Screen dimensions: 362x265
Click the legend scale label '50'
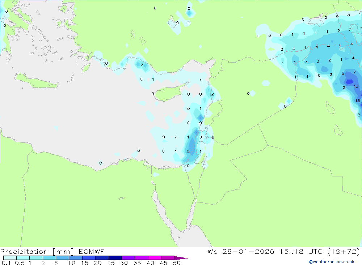click(x=177, y=263)
